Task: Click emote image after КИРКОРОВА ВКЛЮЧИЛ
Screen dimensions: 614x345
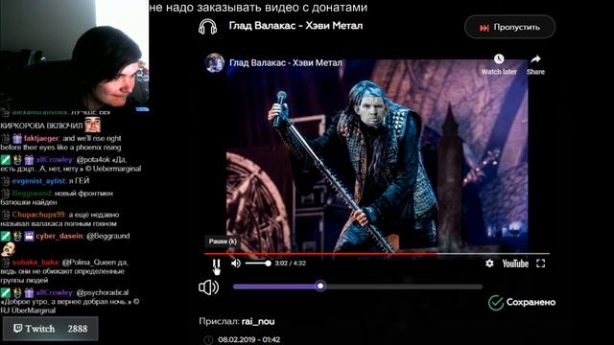Action: (x=93, y=126)
